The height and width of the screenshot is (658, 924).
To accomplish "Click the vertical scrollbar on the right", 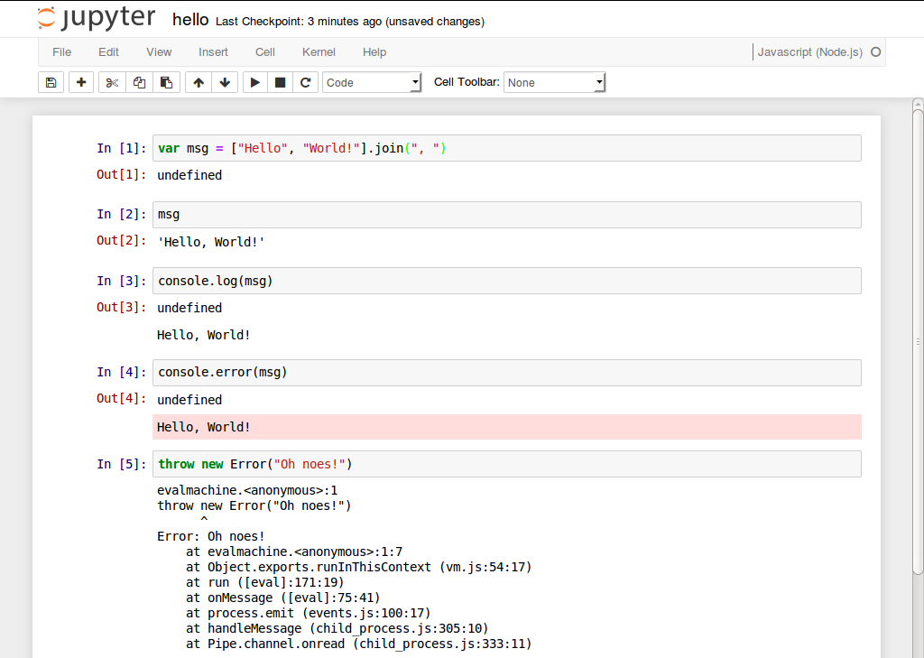I will (x=918, y=343).
